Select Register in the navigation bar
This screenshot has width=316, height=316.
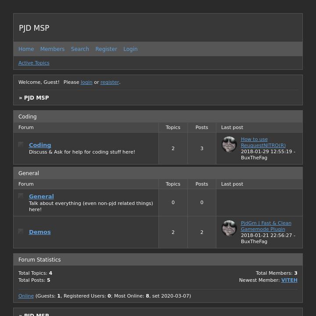pyautogui.click(x=106, y=49)
